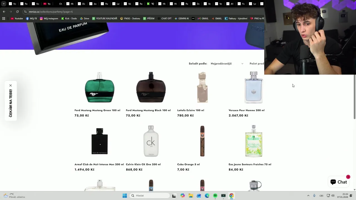Image resolution: width=356 pixels, height=200 pixels.
Task: Click the taskbar Hledat search box
Action: click(x=150, y=196)
